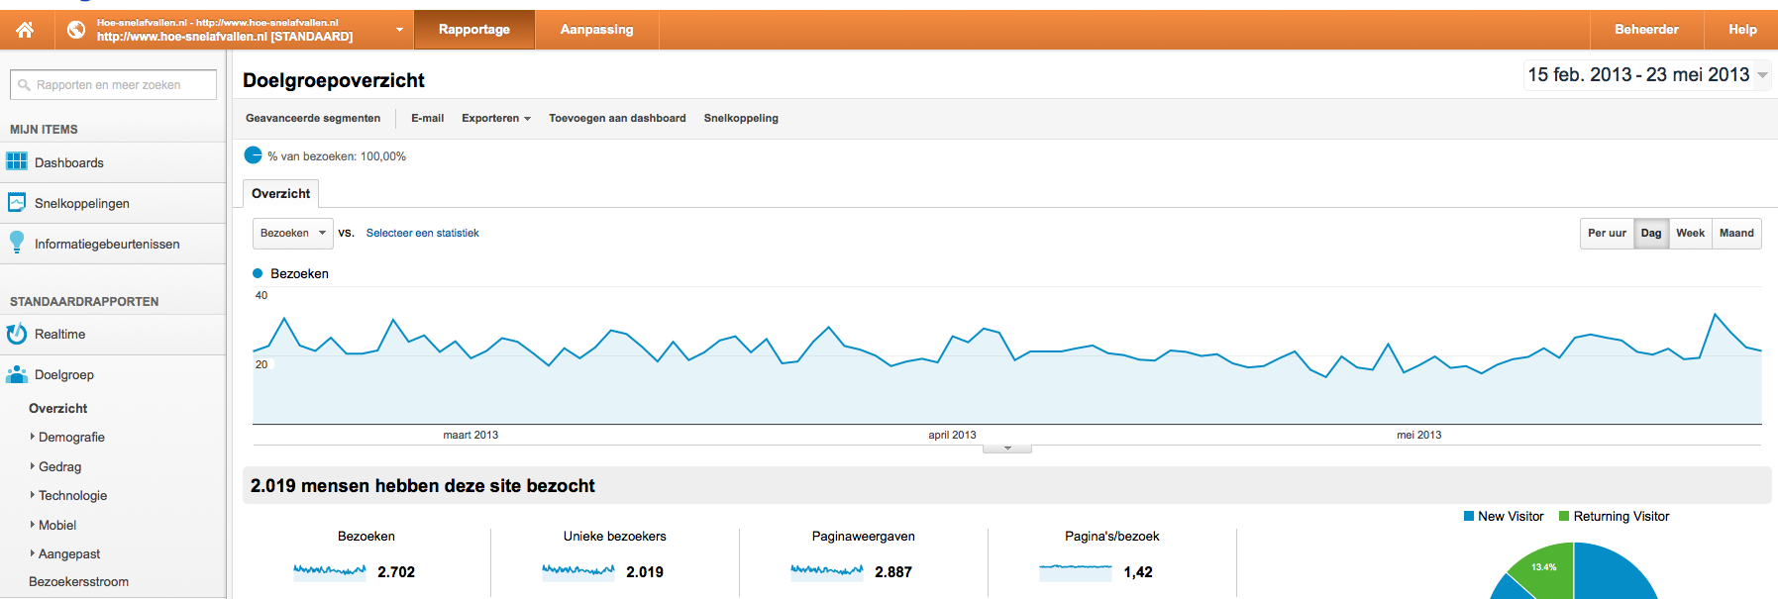
Task: Click the Snelkoppeling toolbar button
Action: click(741, 118)
